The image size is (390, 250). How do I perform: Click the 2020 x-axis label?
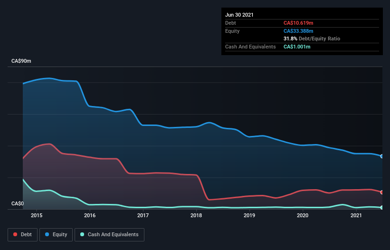[x=303, y=215]
